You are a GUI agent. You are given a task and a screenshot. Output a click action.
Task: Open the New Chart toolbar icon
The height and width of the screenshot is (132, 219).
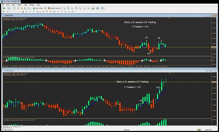pos(4,8)
